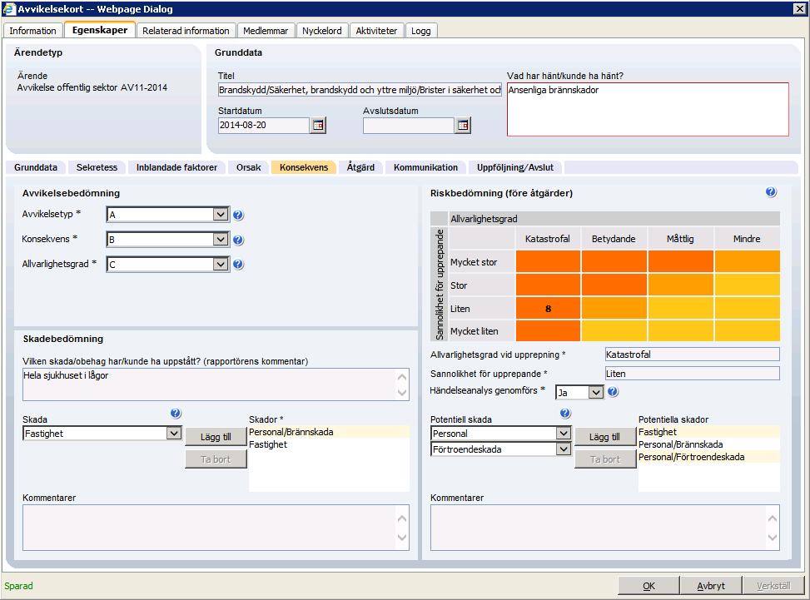Open the Aktiviteter tab
This screenshot has height=600, width=810.
(376, 31)
